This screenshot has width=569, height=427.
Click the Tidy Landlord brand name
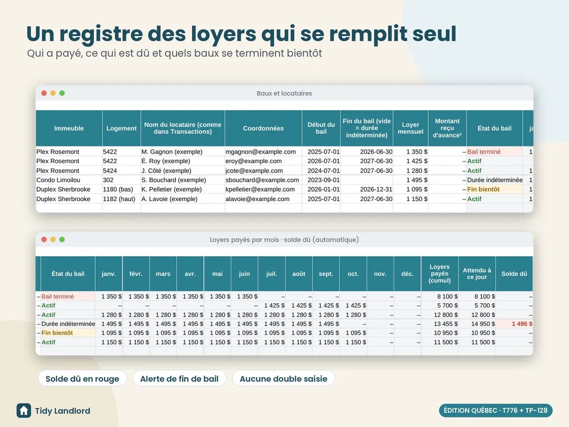(x=63, y=411)
